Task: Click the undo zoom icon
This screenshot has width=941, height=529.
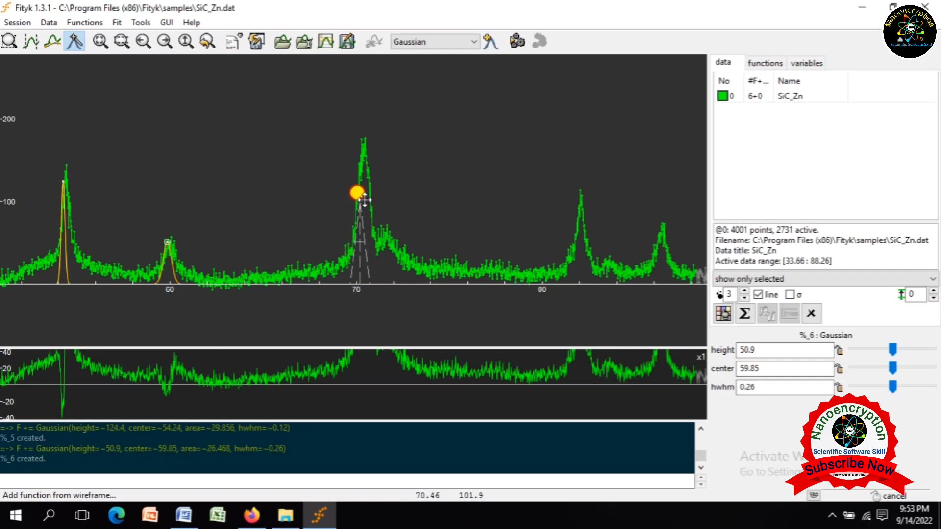Action: tap(207, 41)
